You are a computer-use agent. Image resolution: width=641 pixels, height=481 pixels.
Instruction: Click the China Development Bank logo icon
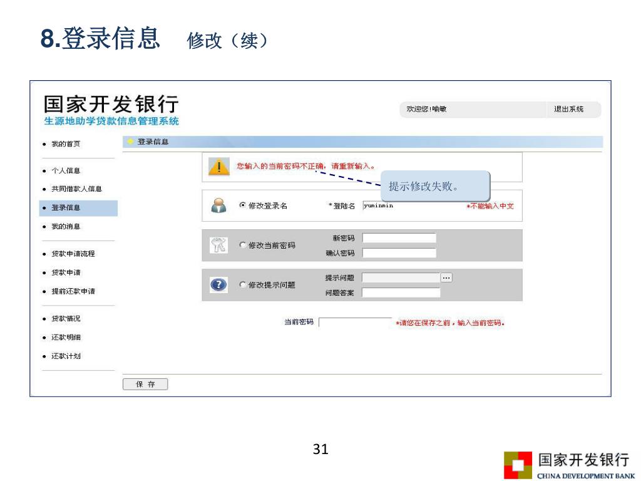tap(518, 465)
